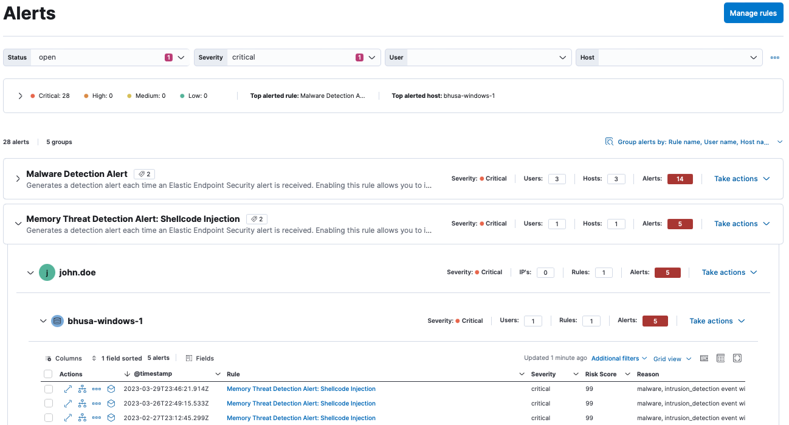
Task: Open more actions for the 2023-03-26T22:49:15.533Z alert
Action: 97,403
